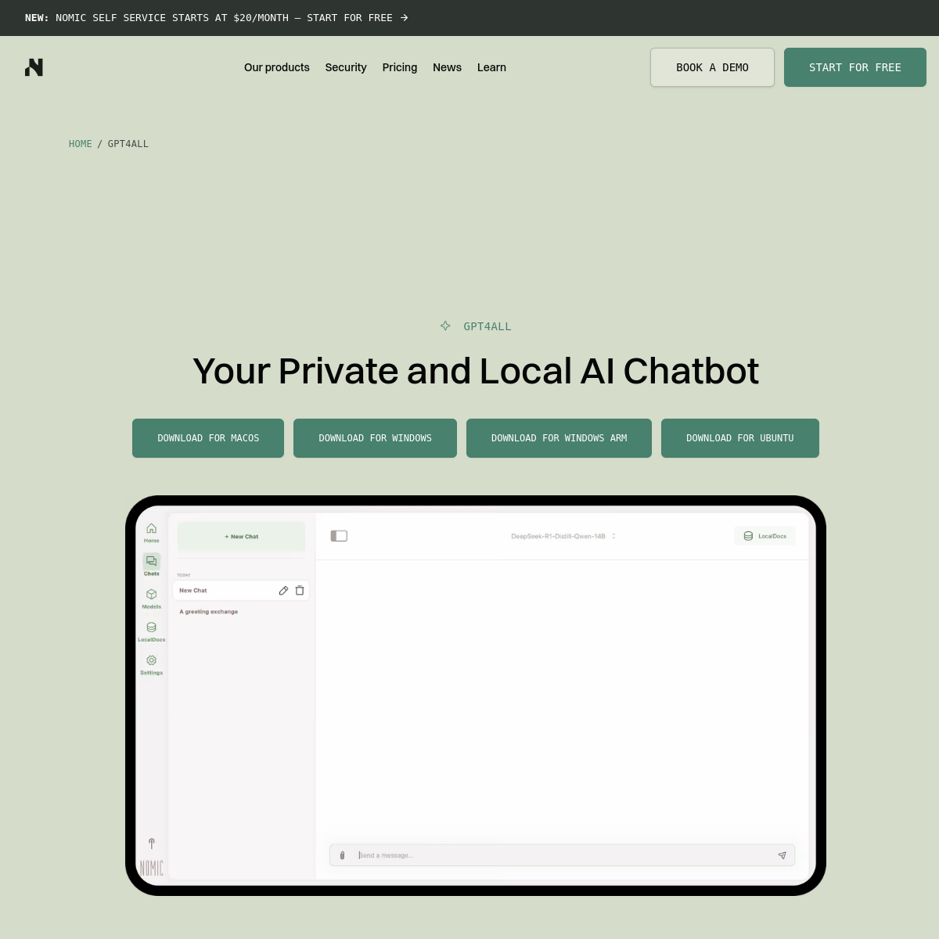Open the Models icon in the app sidebar
Screen dimensions: 939x939
pos(152,595)
